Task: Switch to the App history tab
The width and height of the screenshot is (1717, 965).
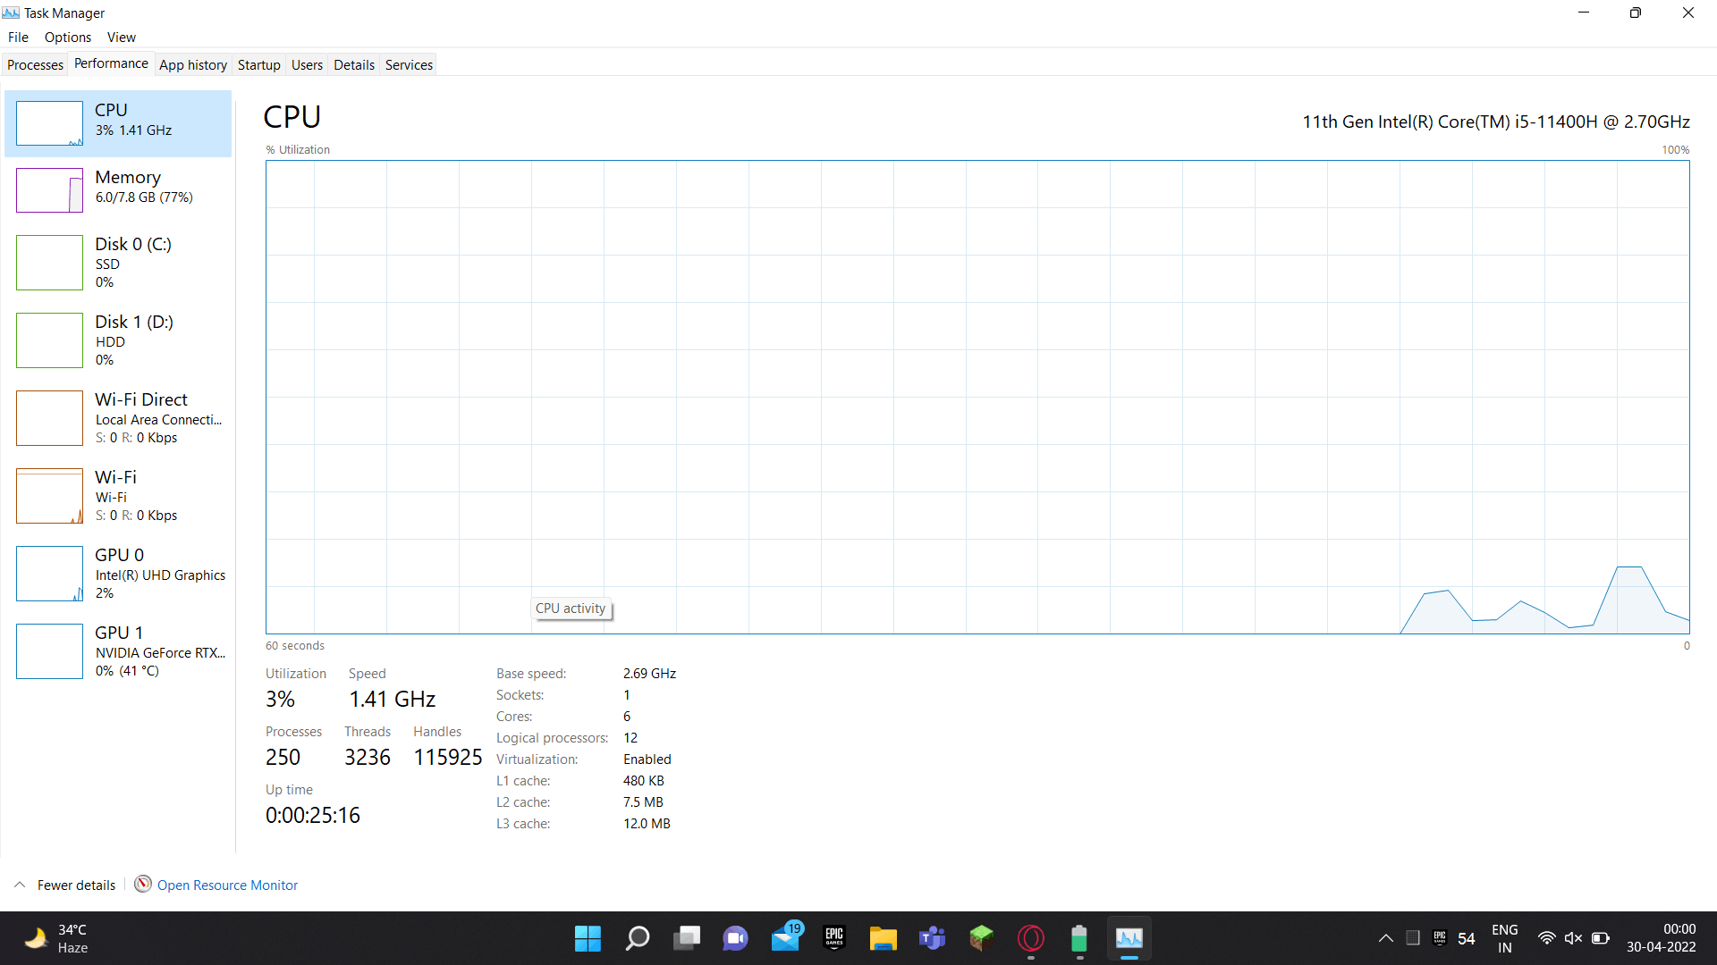Action: 193,64
